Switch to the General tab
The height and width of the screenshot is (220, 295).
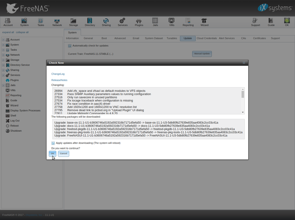click(88, 38)
